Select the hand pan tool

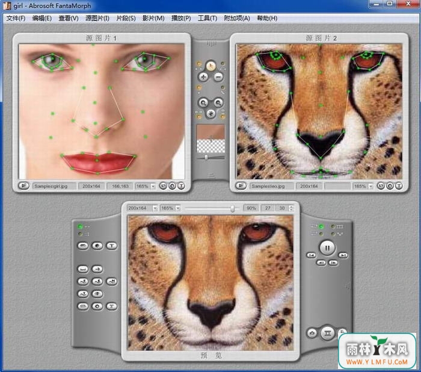pos(210,113)
